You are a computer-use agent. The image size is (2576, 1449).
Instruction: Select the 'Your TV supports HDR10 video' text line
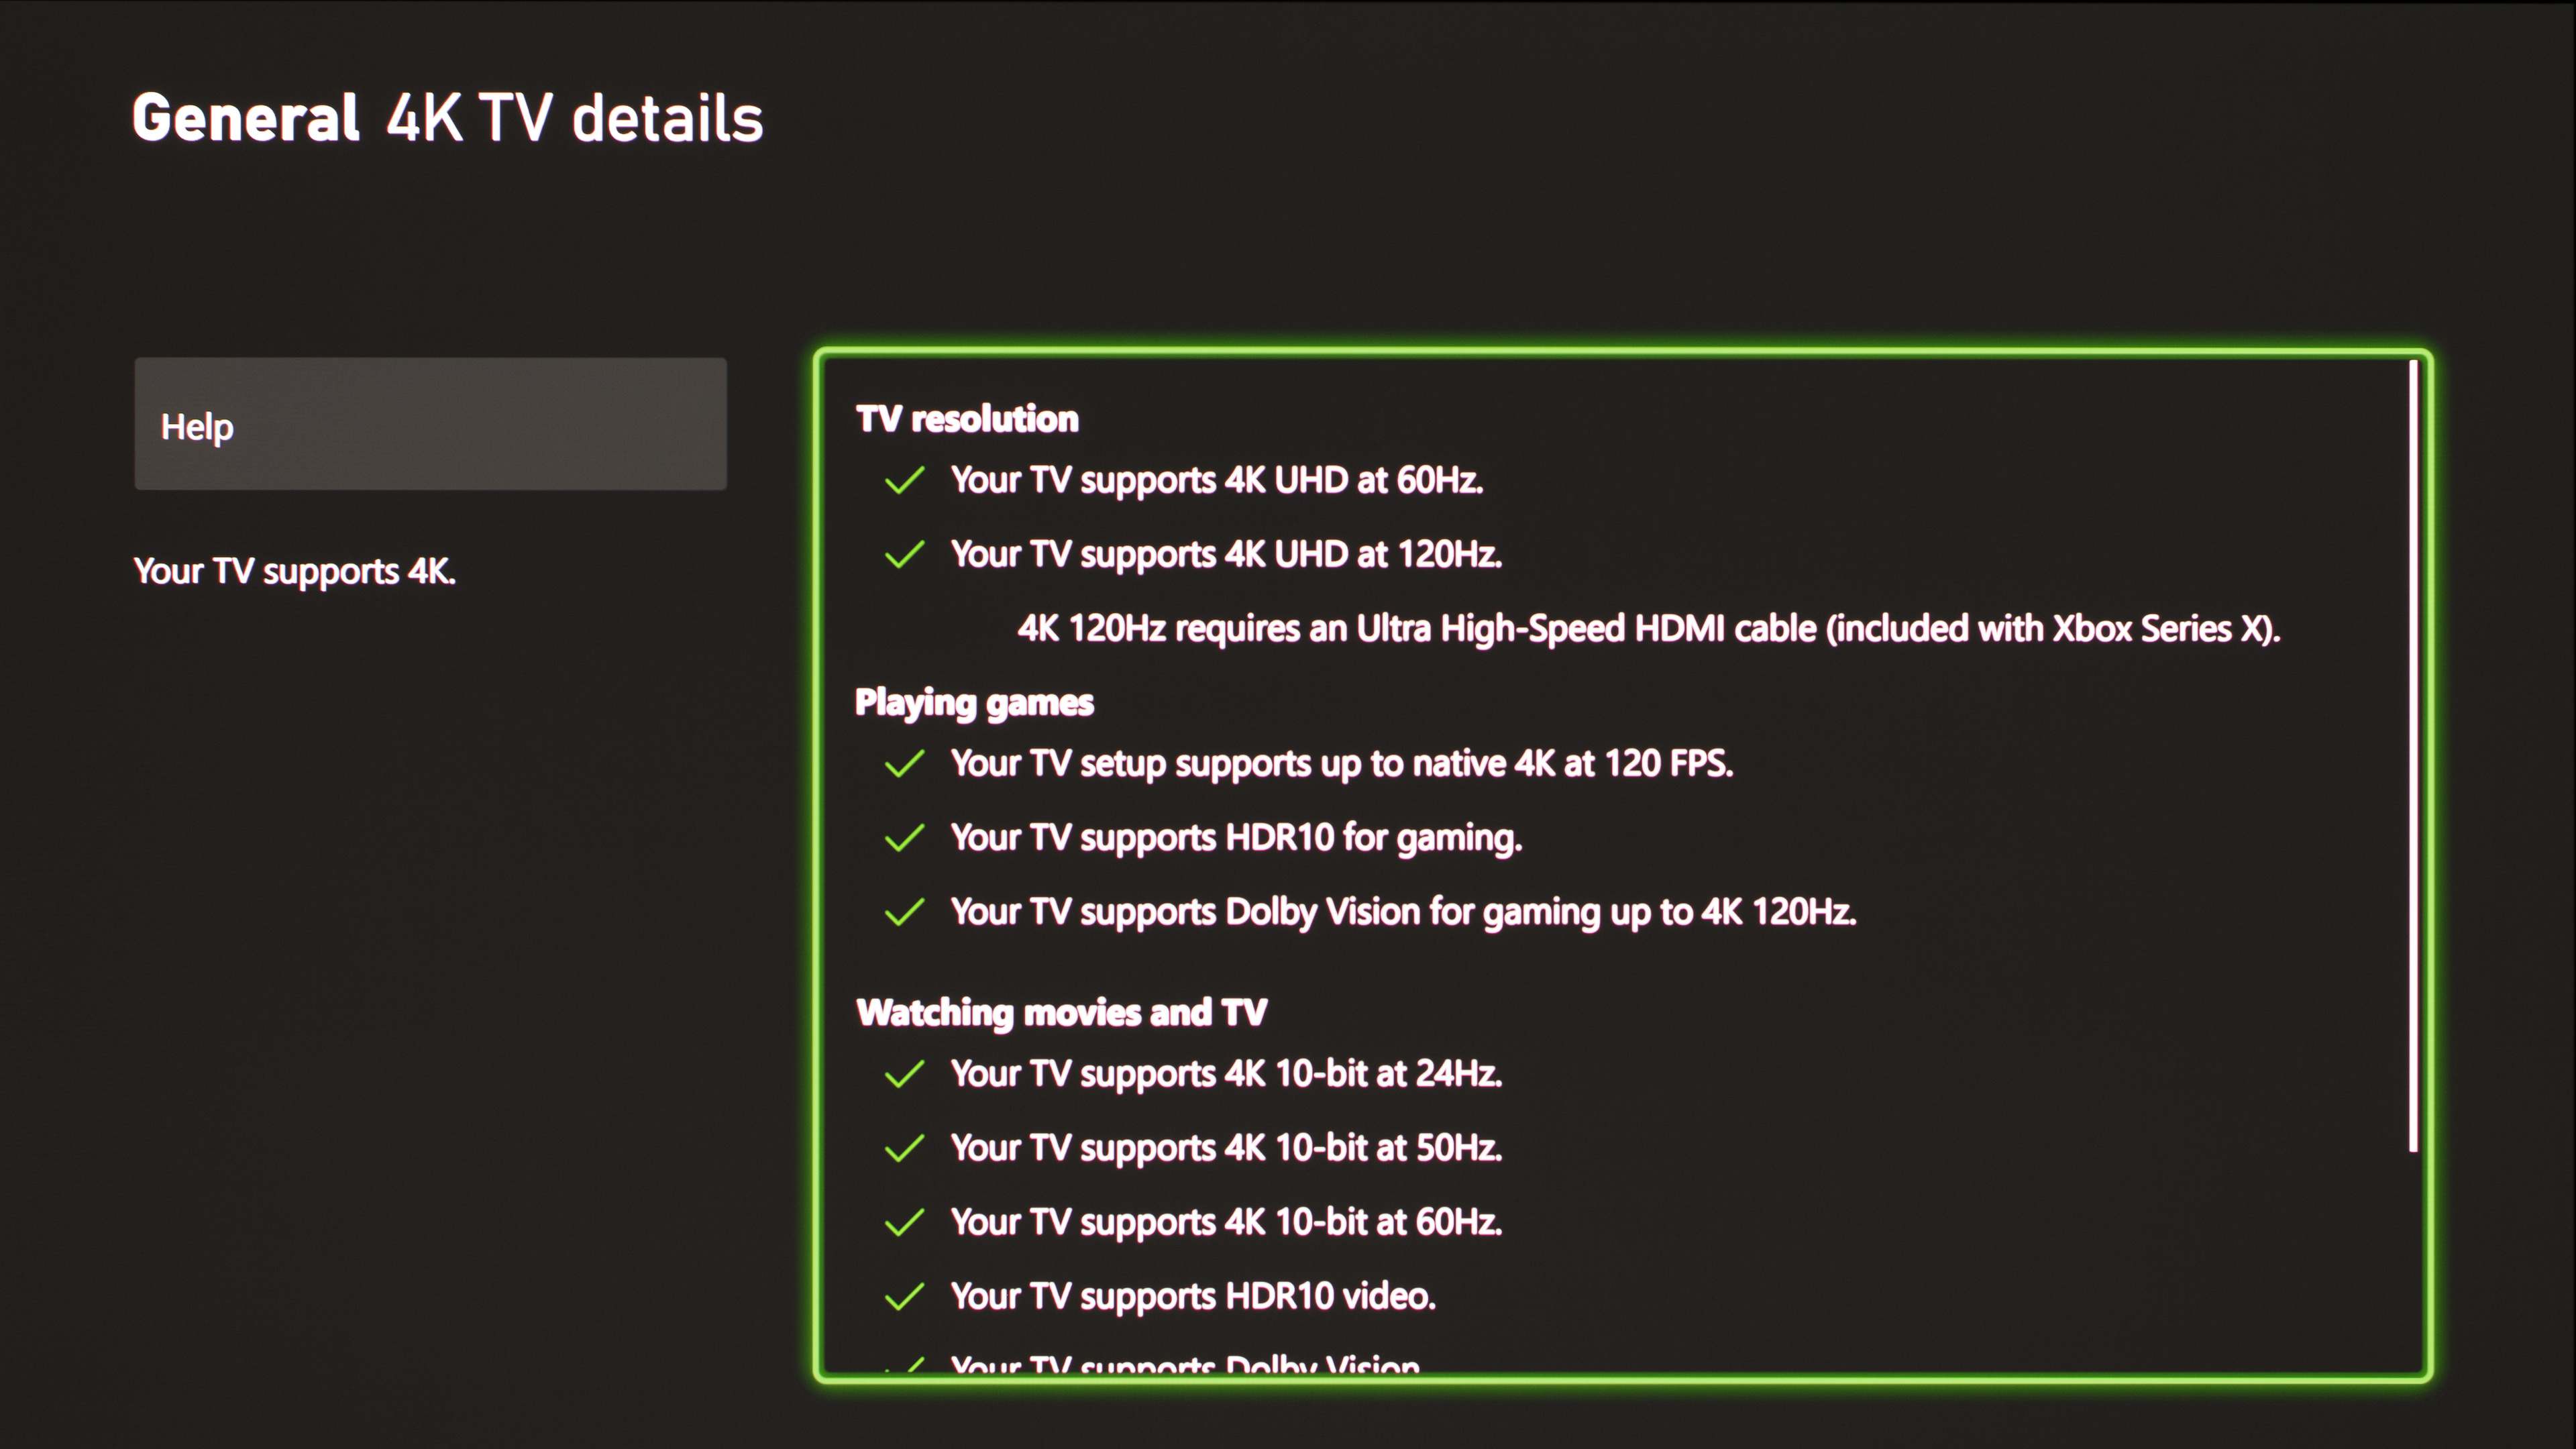tap(1193, 1297)
